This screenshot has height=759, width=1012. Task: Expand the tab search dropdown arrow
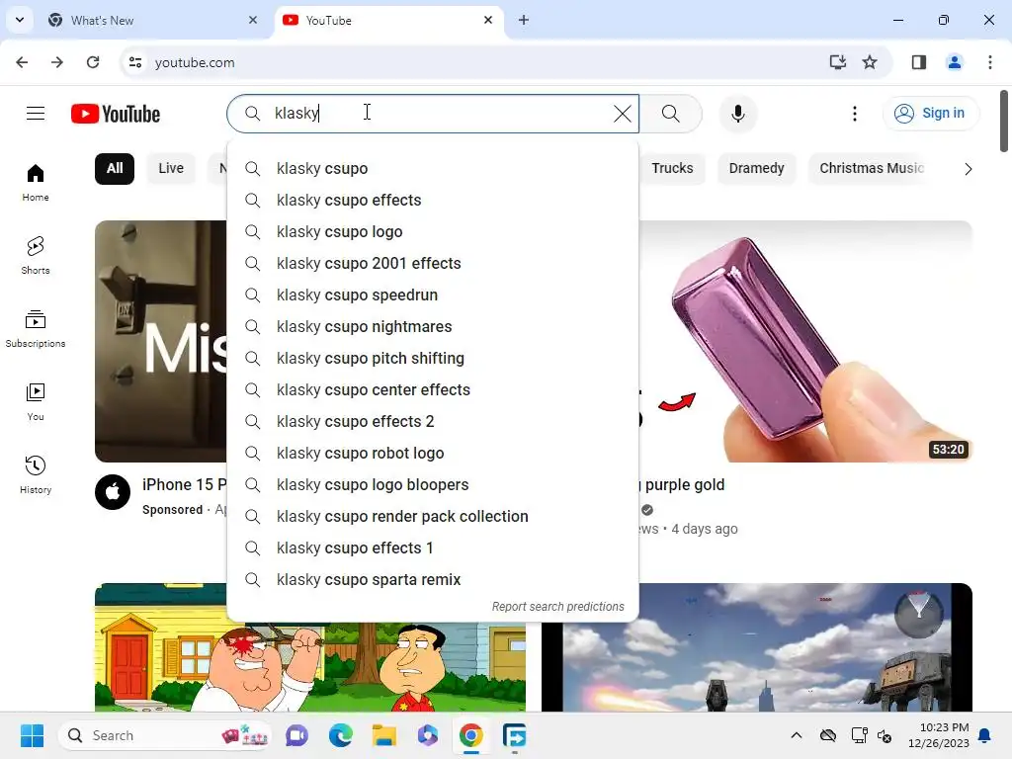point(20,20)
